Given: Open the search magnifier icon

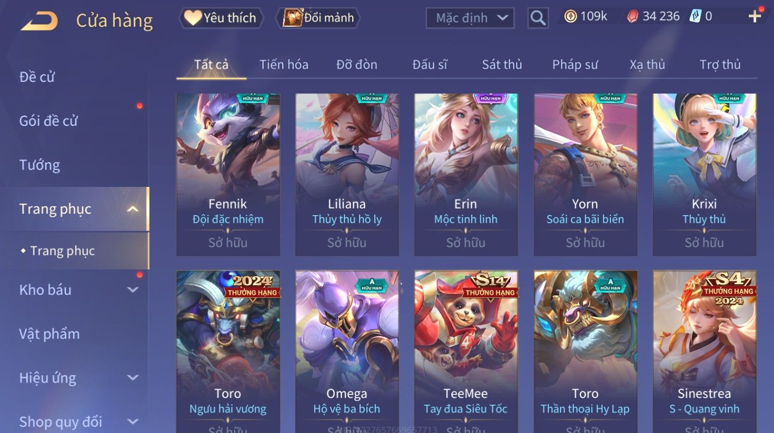Looking at the screenshot, I should tap(538, 18).
